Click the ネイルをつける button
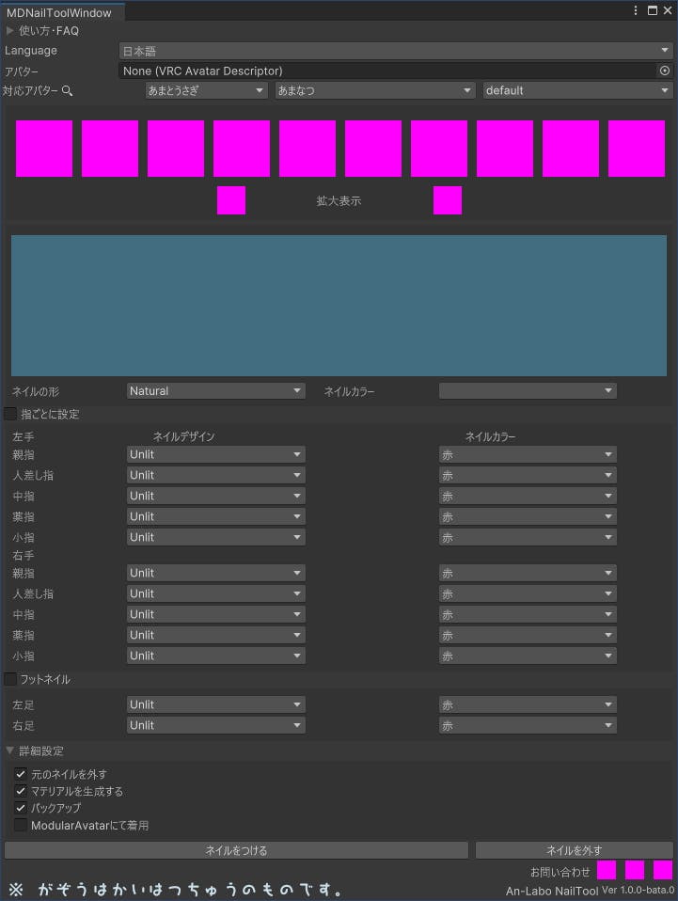678x901 pixels. (x=236, y=850)
